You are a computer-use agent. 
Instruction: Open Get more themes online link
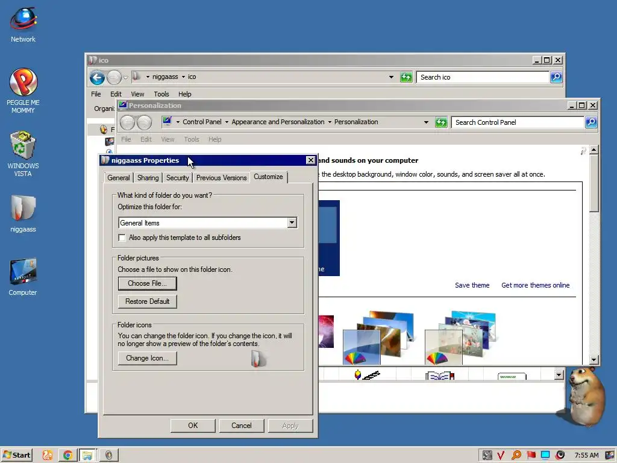(x=535, y=285)
